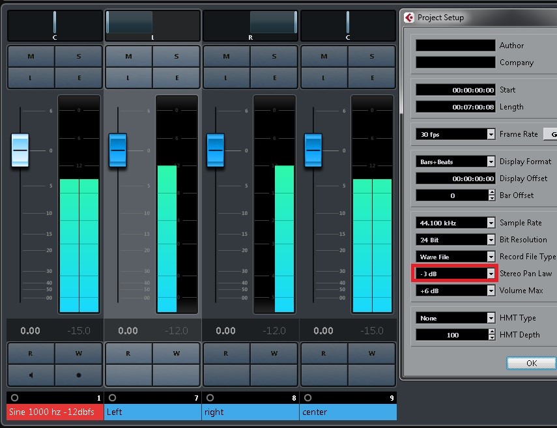This screenshot has width=557, height=428.
Task: Click the right channel fader handle
Action: coord(215,150)
